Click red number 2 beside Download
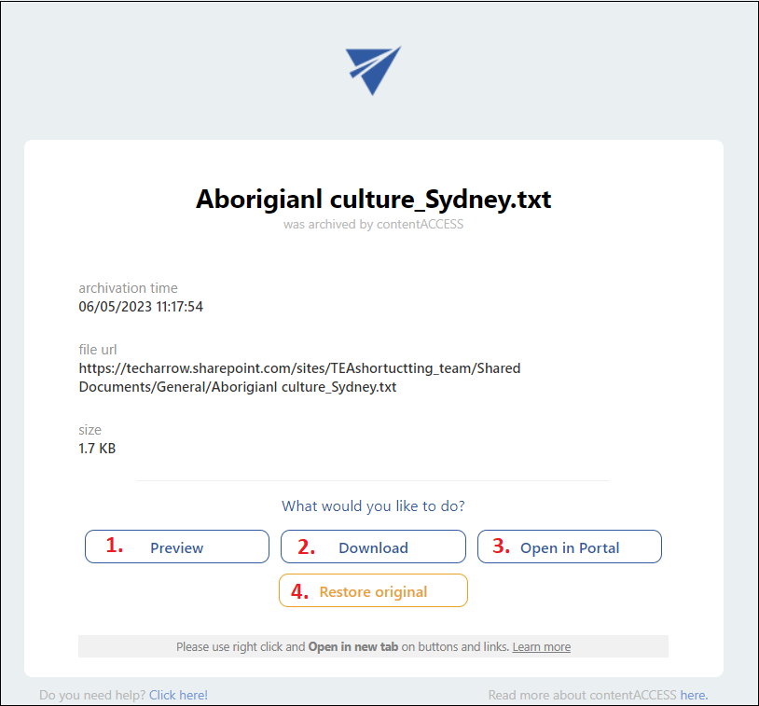759x706 pixels. (307, 547)
